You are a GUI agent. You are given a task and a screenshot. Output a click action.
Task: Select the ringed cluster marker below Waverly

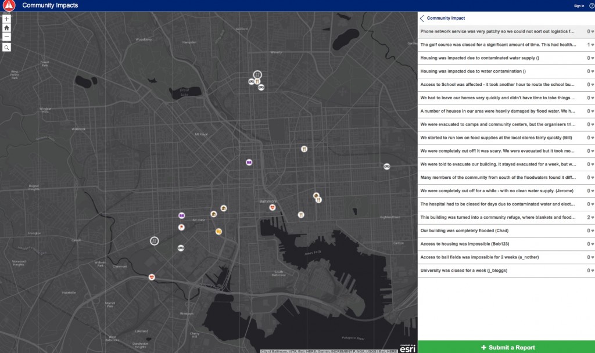click(x=257, y=74)
